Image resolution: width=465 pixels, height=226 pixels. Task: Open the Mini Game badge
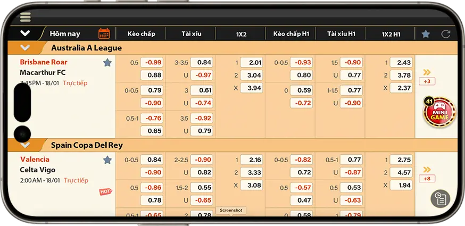click(439, 112)
